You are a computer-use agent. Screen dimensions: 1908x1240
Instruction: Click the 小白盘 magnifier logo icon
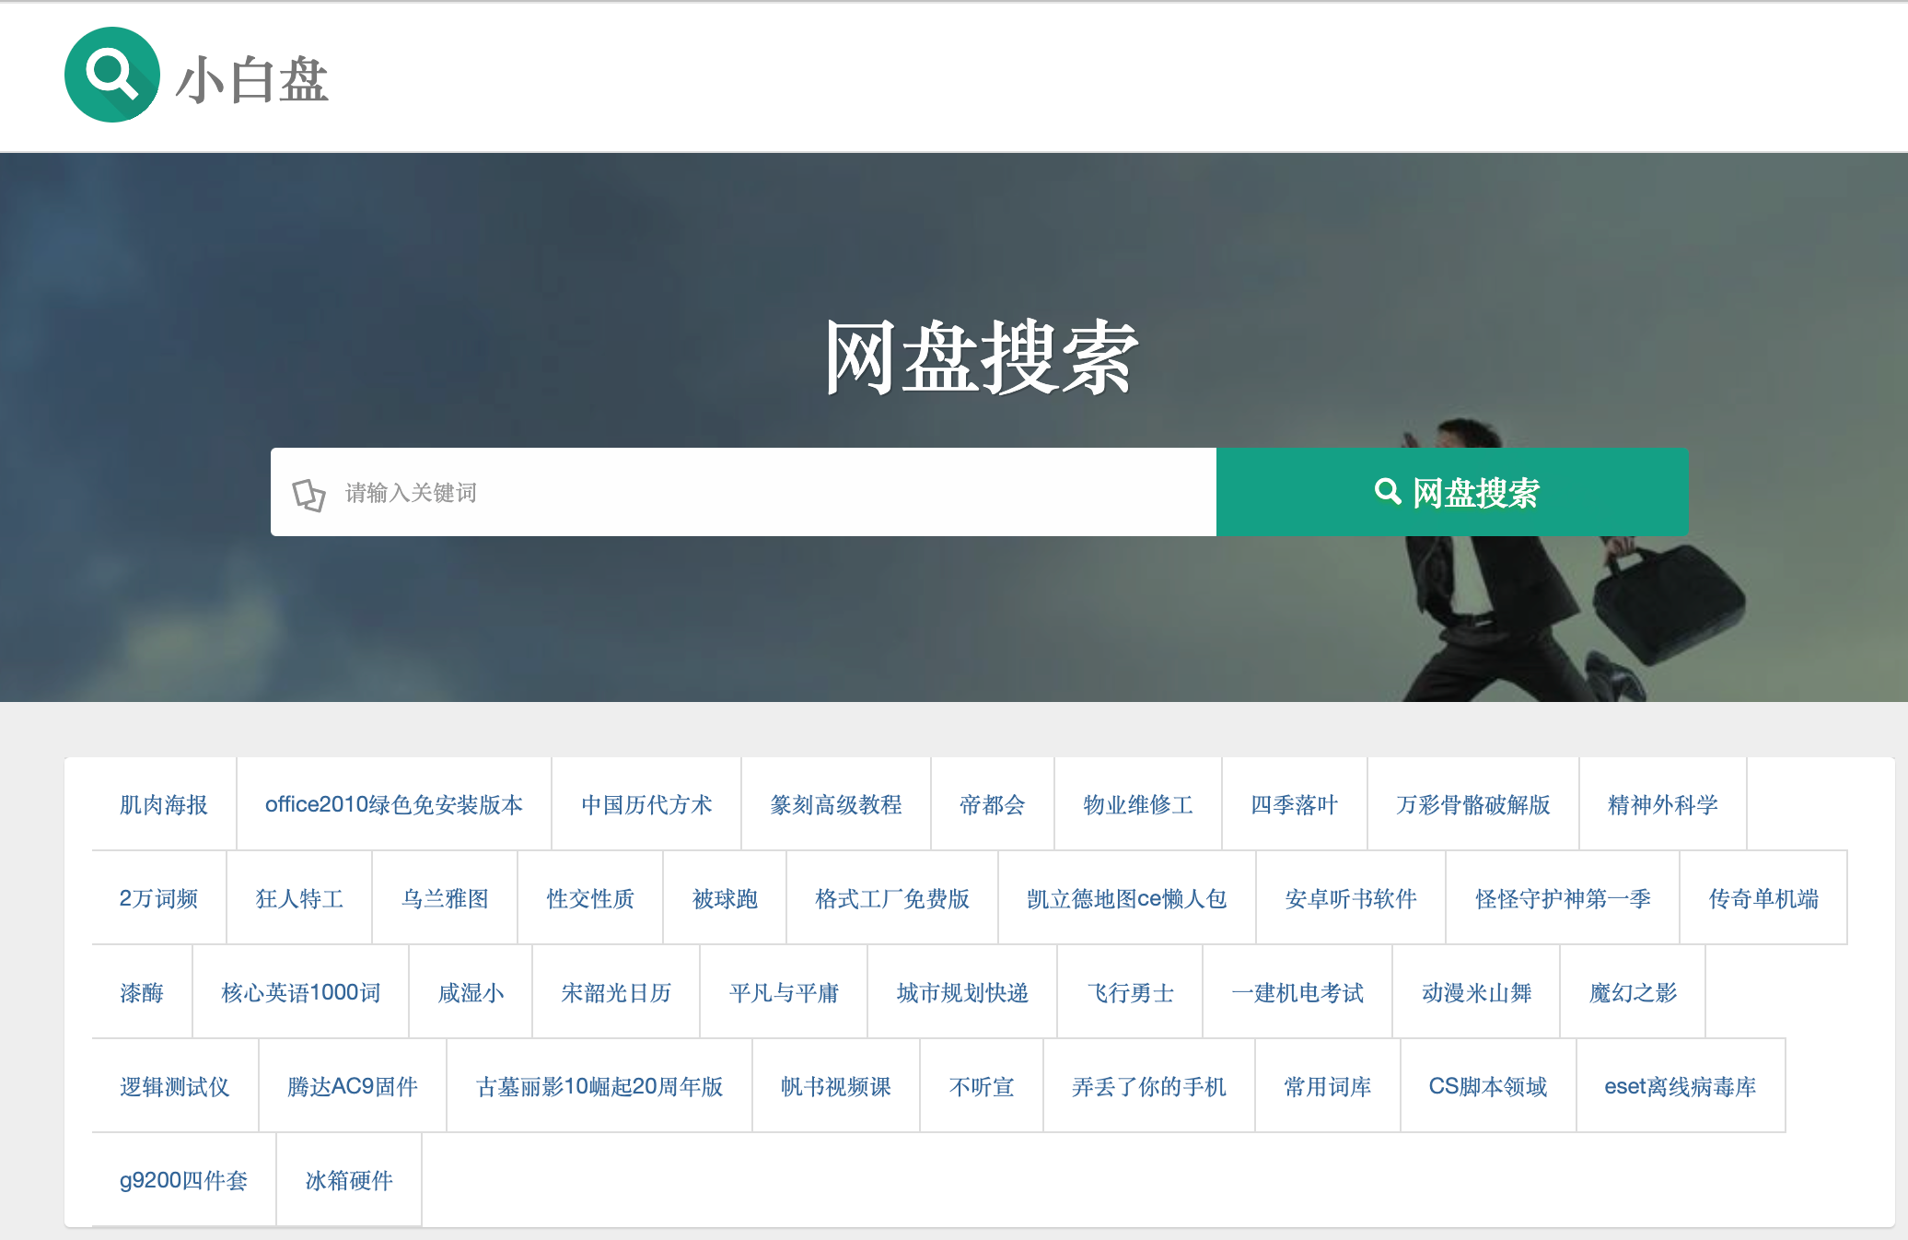(111, 76)
